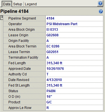Image resolution: width=105 pixels, height=112 pixels.
Task: Click Authority Cd value T
Action: 48,74
